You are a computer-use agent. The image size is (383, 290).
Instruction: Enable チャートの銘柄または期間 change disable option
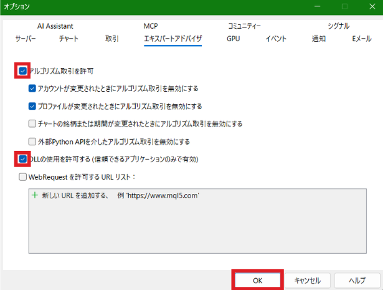pos(32,123)
